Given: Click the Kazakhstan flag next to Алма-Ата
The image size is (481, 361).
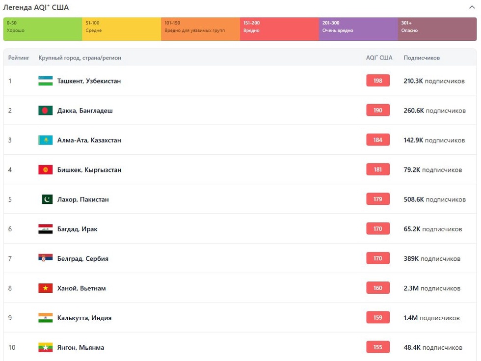Looking at the screenshot, I should click(45, 140).
